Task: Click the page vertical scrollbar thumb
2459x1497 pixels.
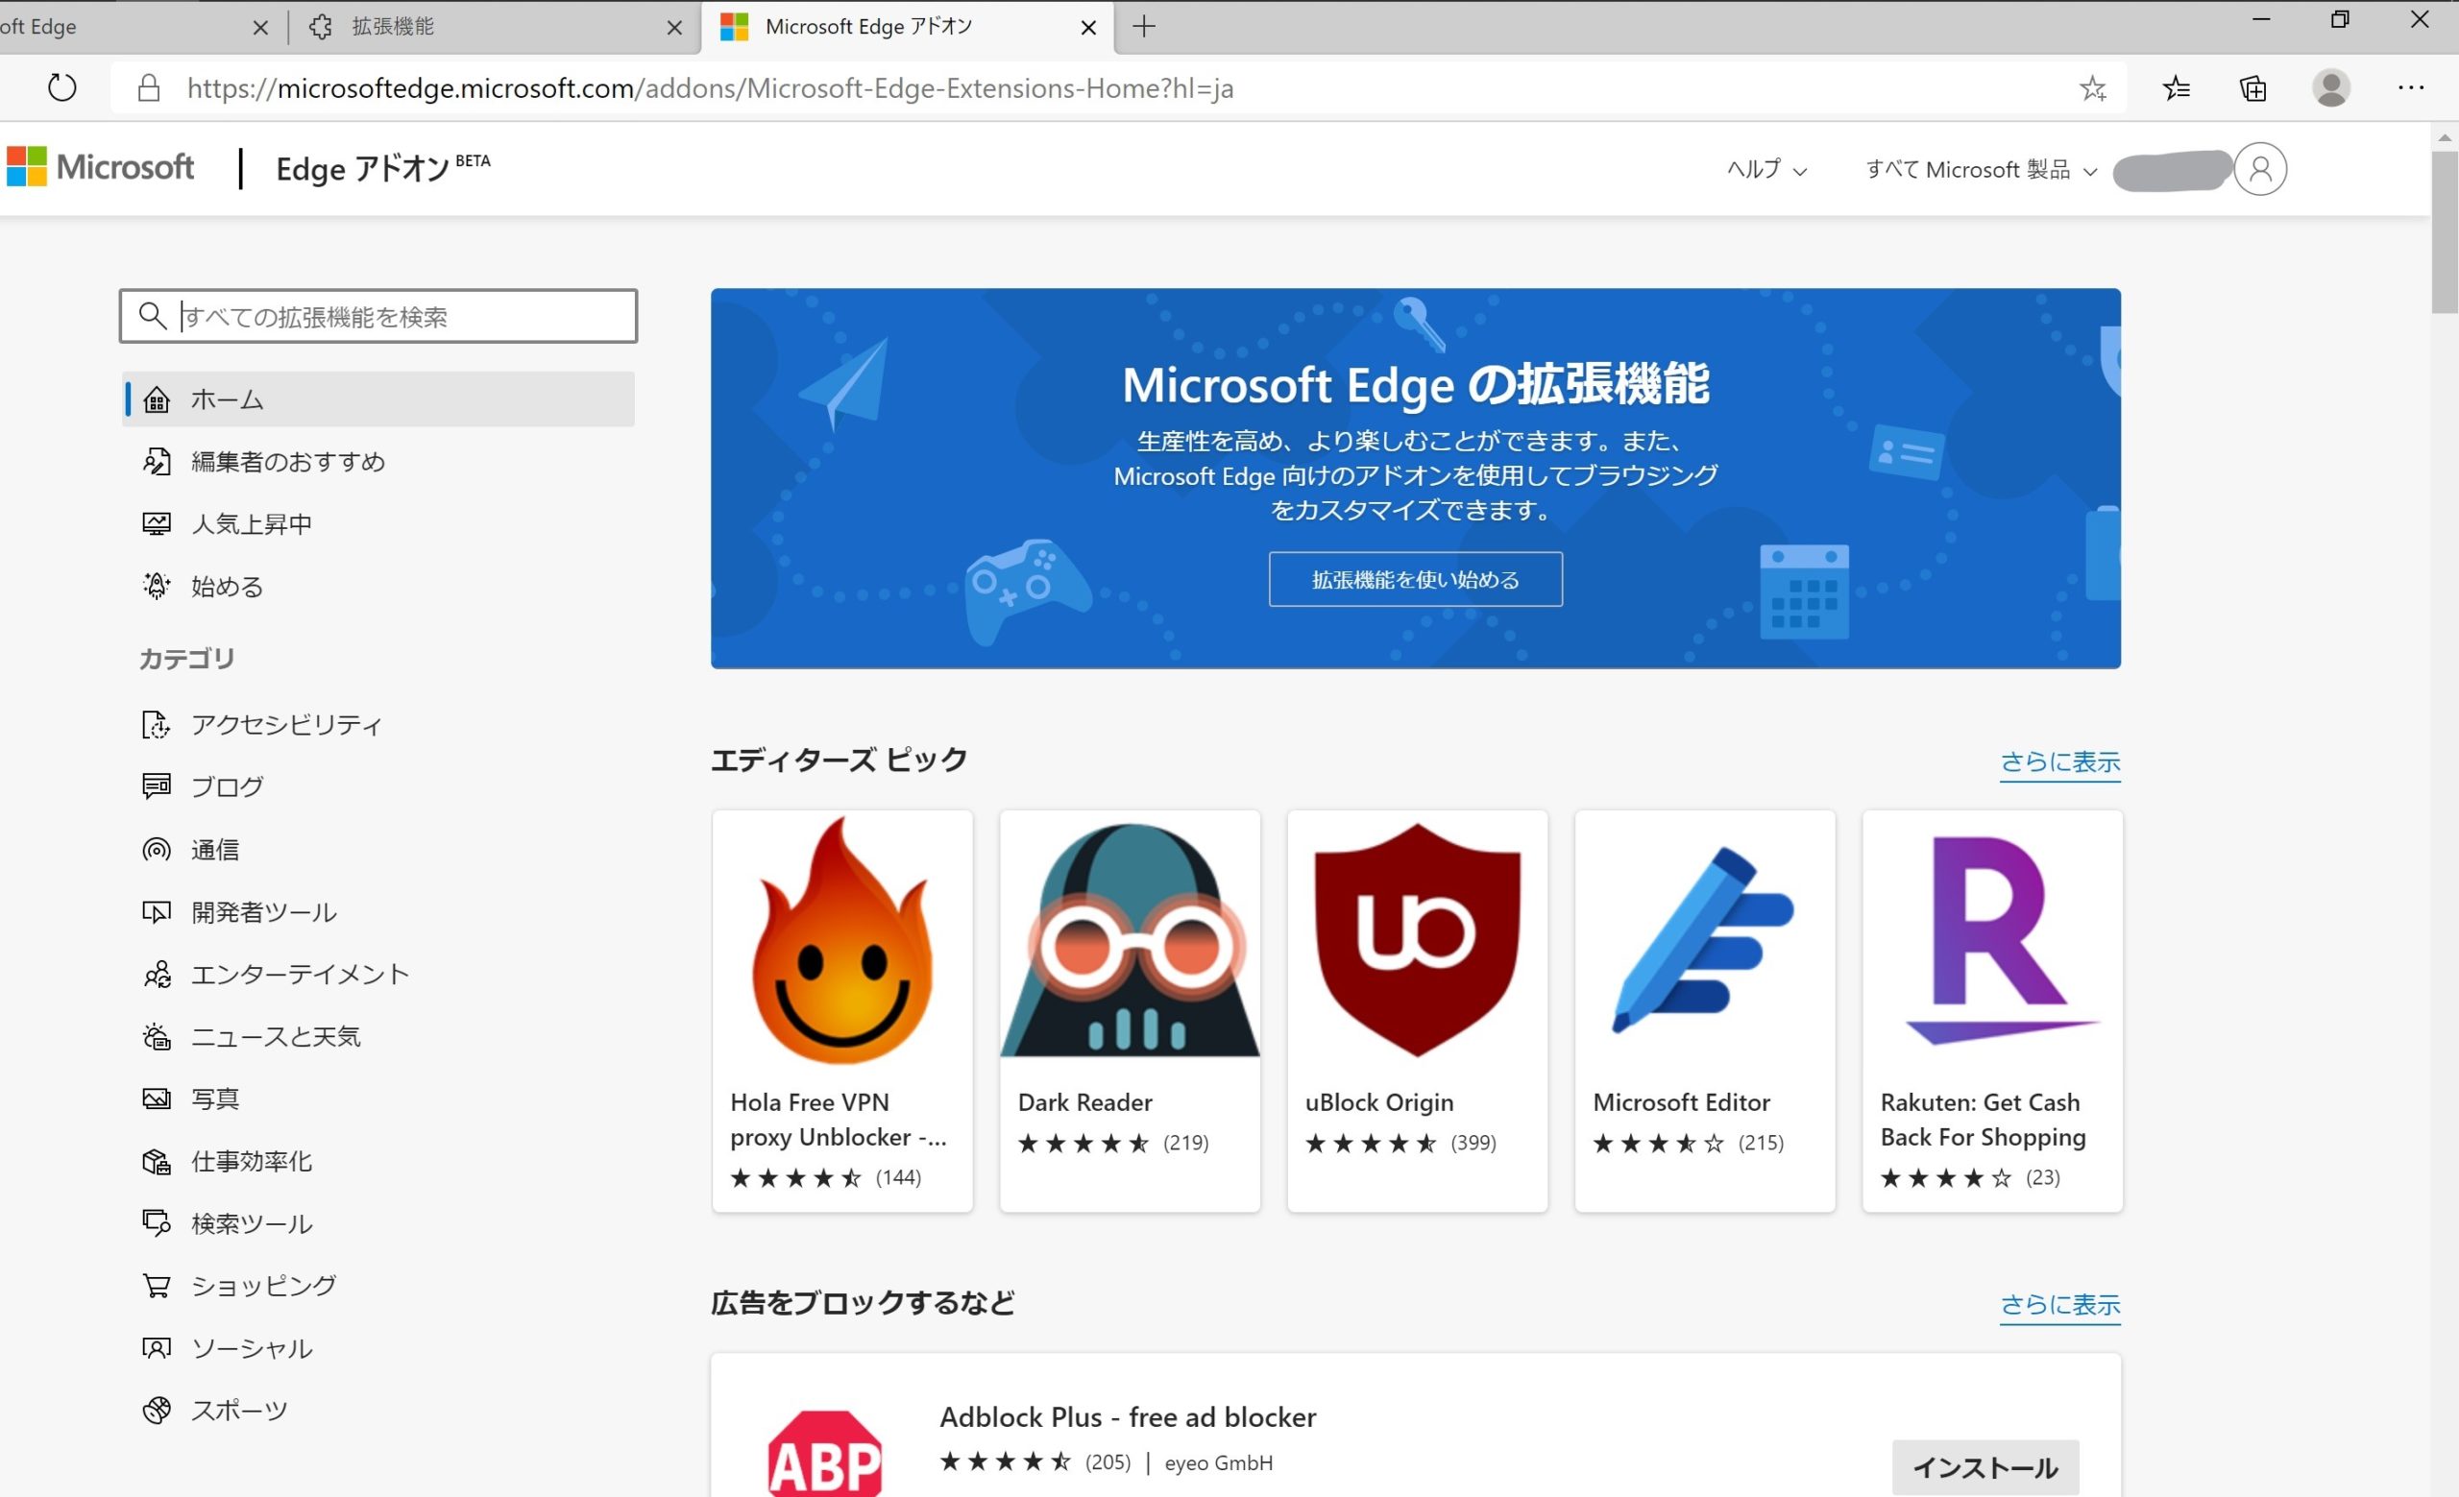Action: click(x=2444, y=231)
